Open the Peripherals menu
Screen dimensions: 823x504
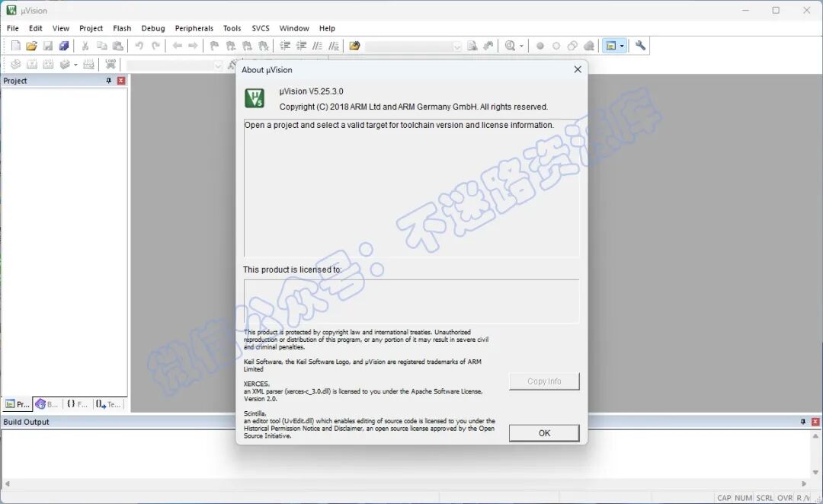coord(194,28)
